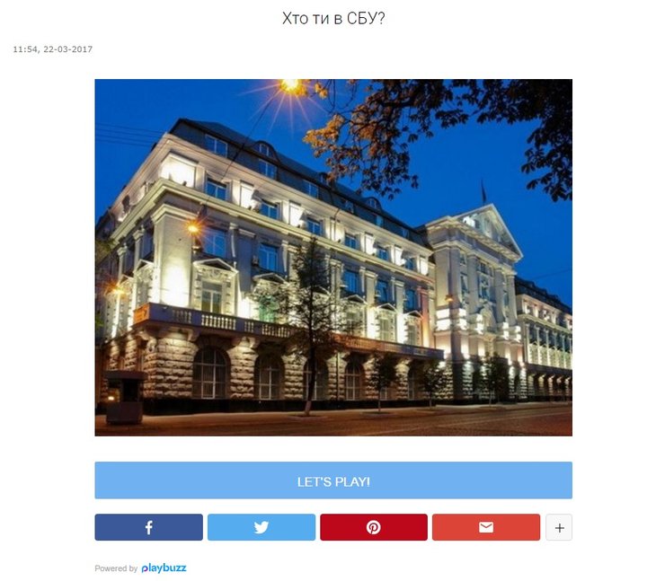Click an arched ground-floor window in photo
Screen dimensions: 665x581
[209, 373]
